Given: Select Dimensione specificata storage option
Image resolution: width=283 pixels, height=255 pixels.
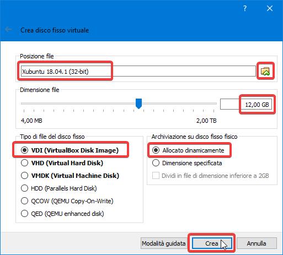Looking at the screenshot, I should 187,163.
